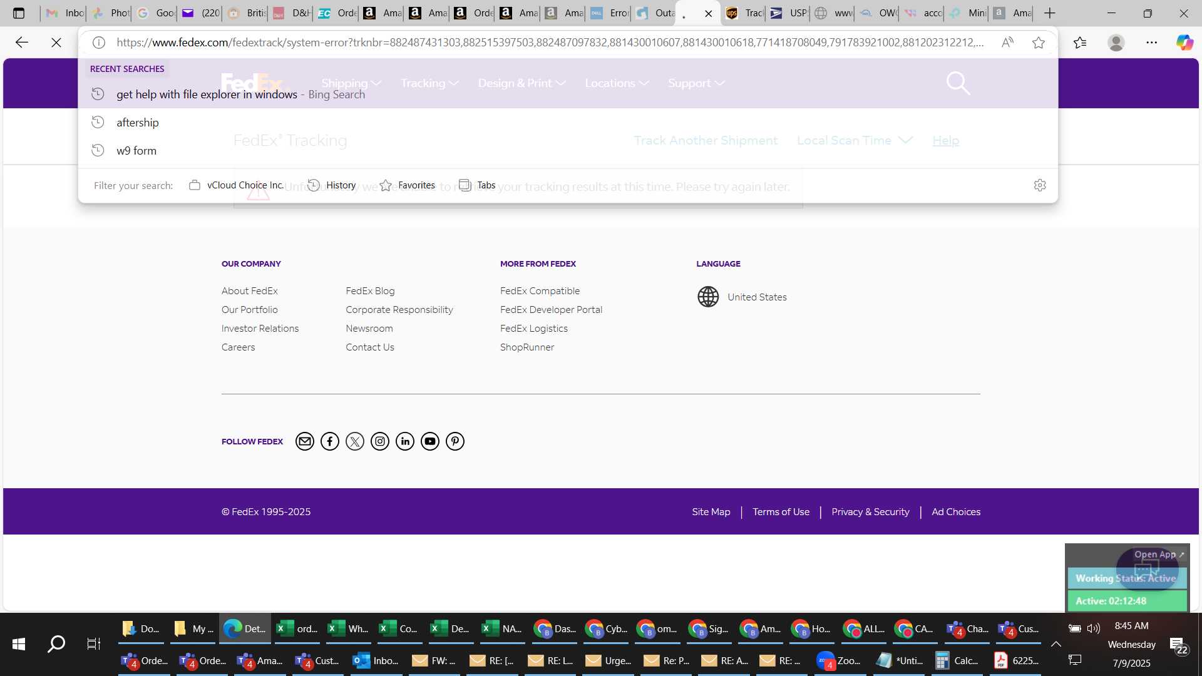Open Privacy & Security footer link
Screen dimensions: 1202x676
tap(870, 512)
